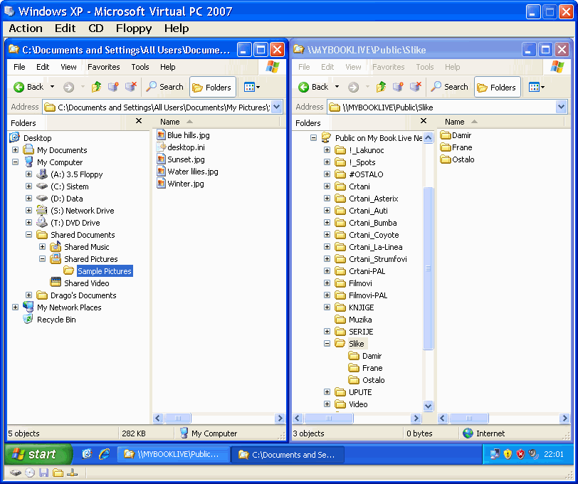Open address bar dropdown in MYBOOKLIVE window
This screenshot has width=578, height=484.
pyautogui.click(x=562, y=107)
